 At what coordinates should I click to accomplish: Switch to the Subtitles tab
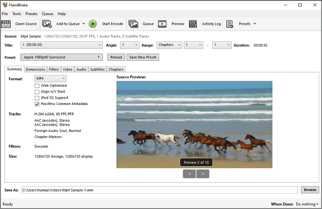97,69
